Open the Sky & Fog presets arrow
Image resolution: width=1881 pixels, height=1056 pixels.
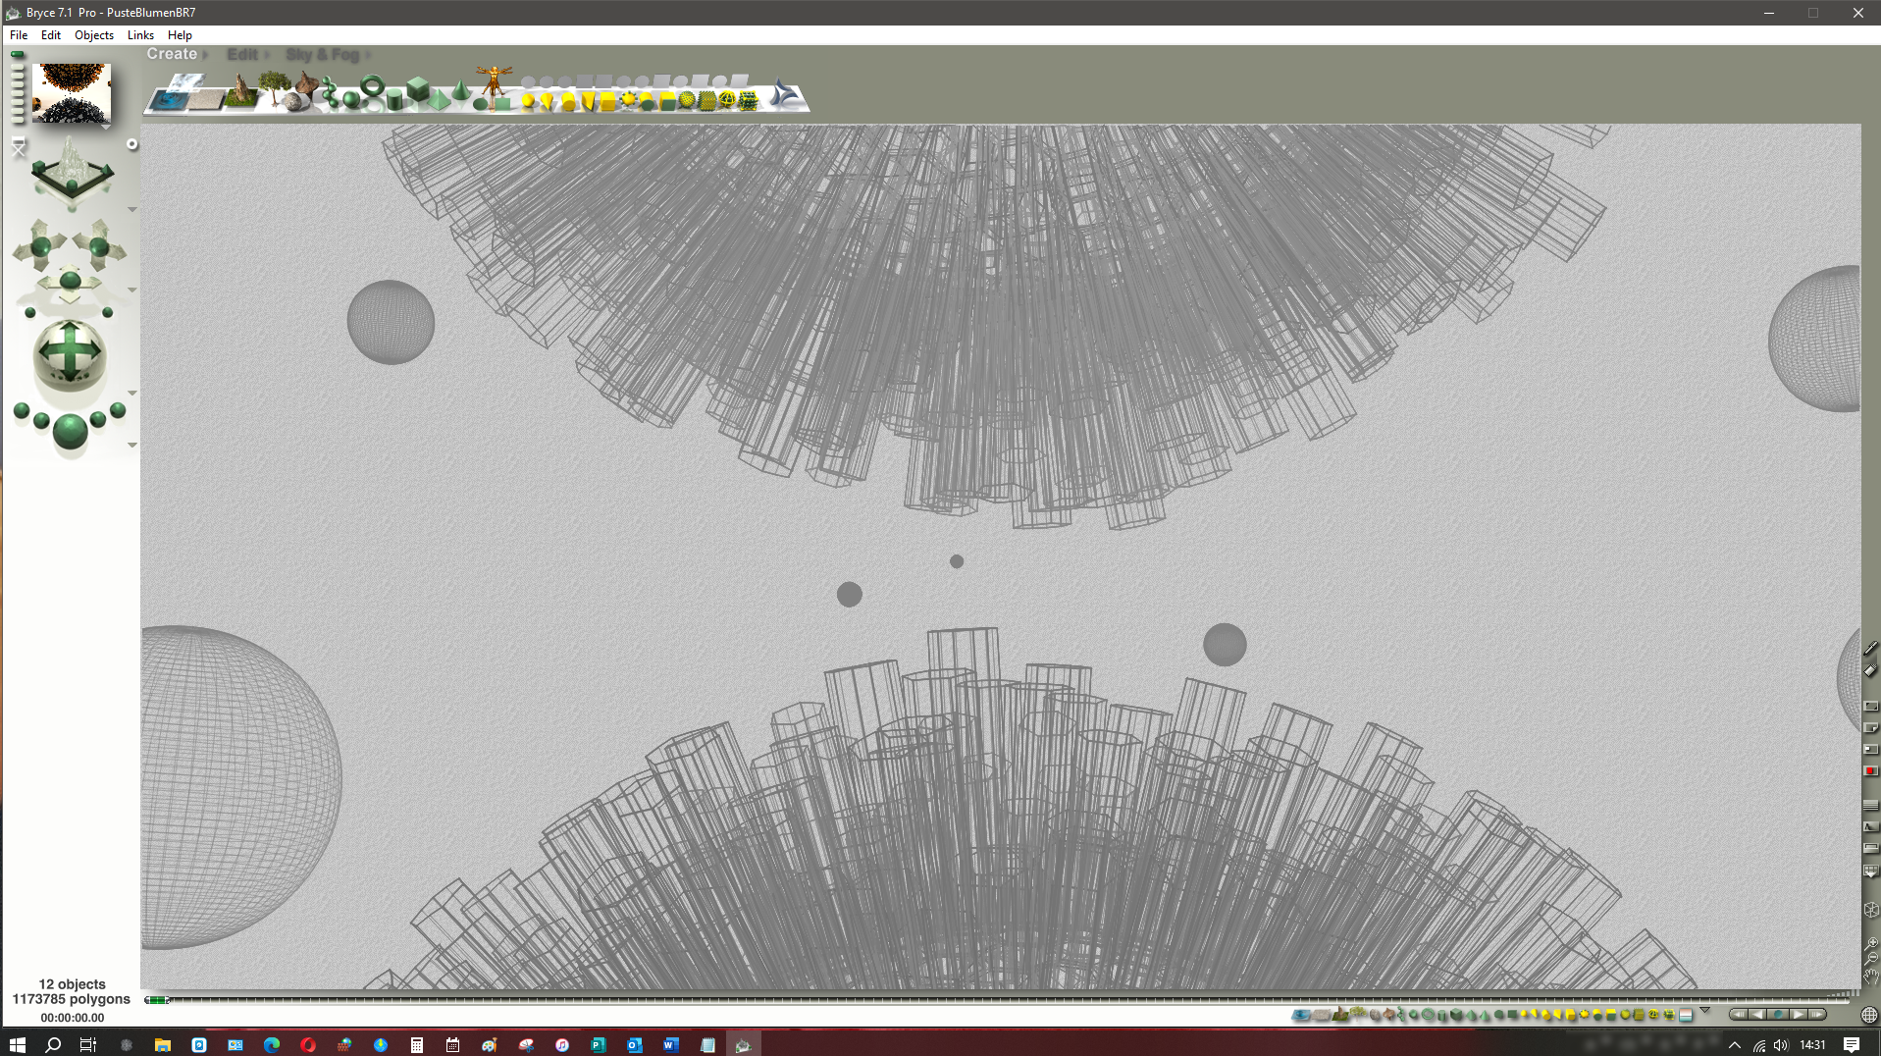pos(368,55)
